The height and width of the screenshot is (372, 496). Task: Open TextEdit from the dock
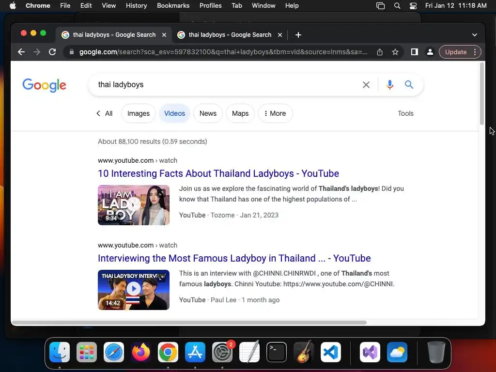pos(249,352)
